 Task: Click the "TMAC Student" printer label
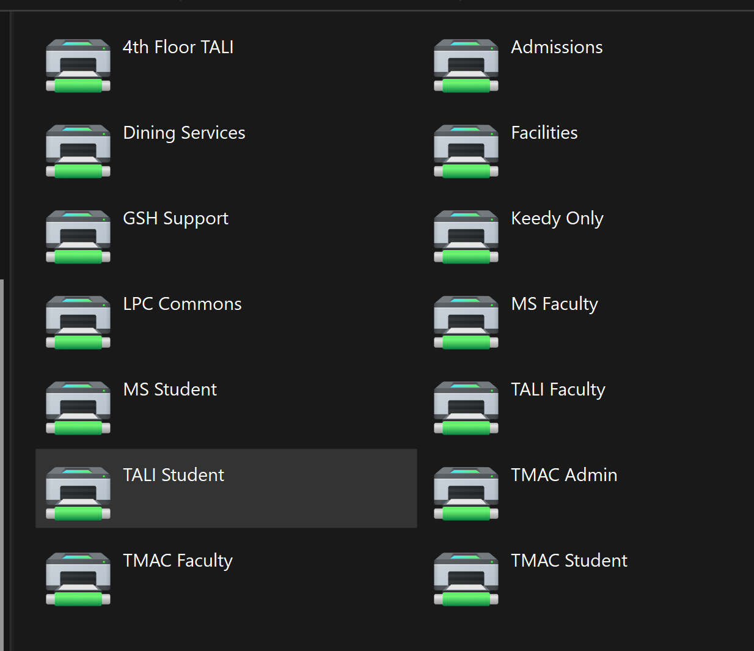click(x=569, y=561)
